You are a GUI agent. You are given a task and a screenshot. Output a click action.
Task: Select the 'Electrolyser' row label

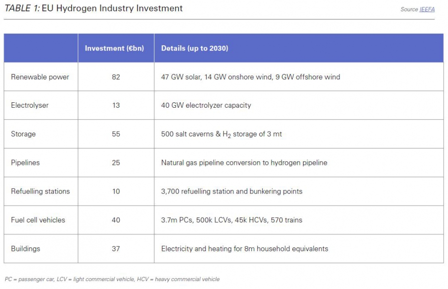30,105
